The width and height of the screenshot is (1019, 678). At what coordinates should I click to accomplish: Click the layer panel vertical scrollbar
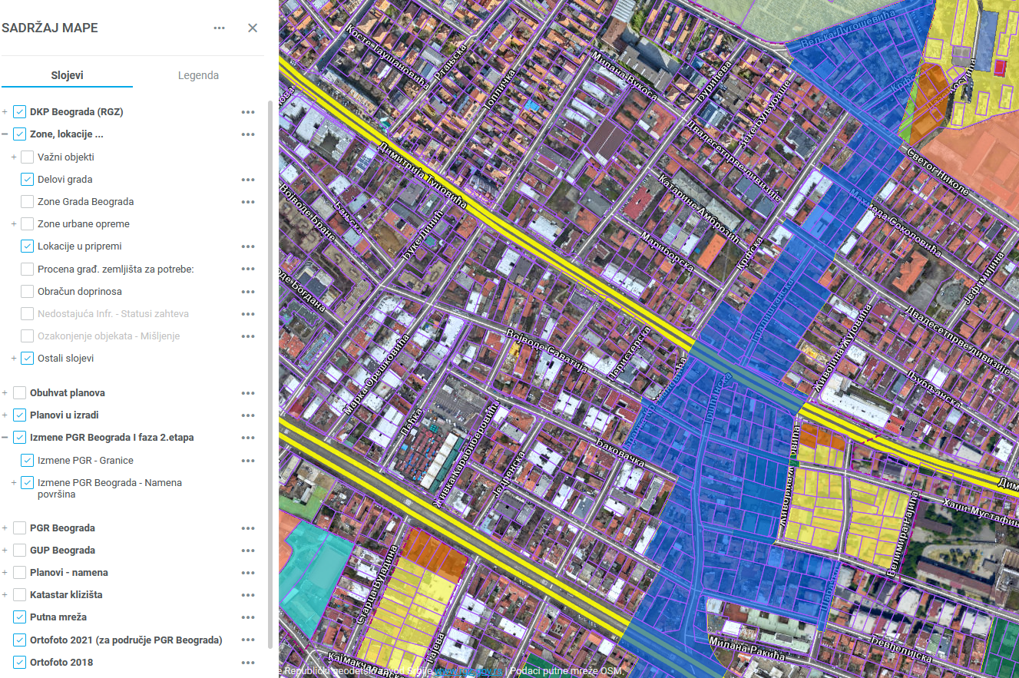(269, 369)
